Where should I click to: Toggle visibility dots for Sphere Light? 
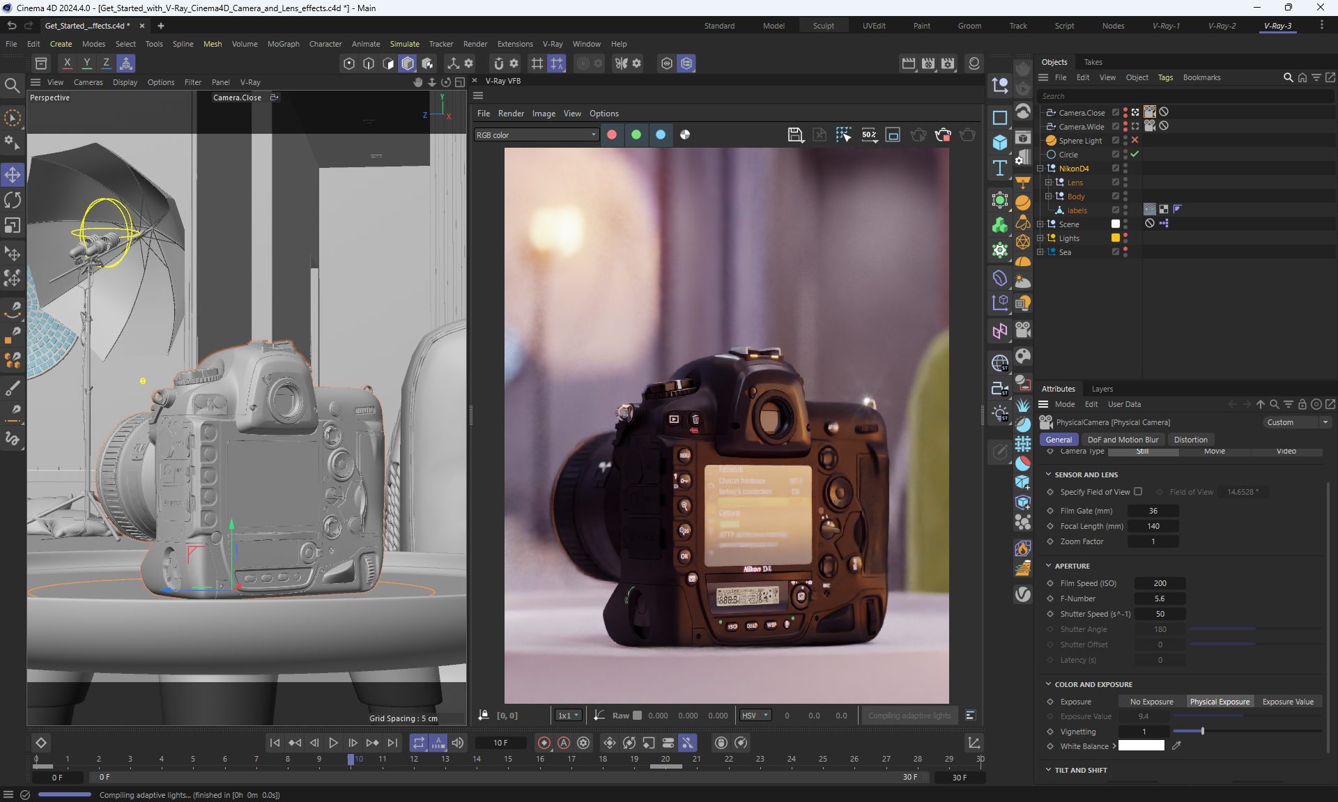click(1125, 140)
